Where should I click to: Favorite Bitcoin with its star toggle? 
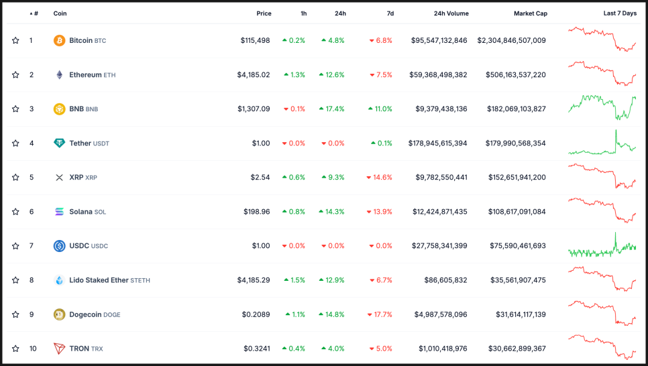click(15, 41)
